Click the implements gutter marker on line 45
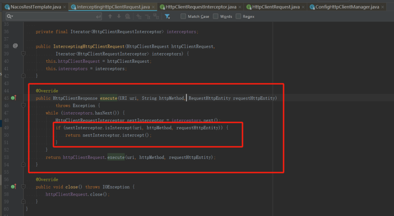The width and height of the screenshot is (394, 216). tap(13, 98)
